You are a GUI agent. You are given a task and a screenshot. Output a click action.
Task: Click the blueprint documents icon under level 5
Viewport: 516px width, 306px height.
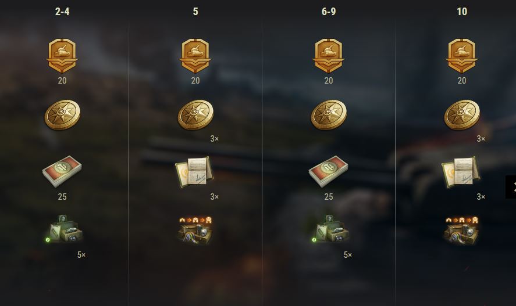[194, 172]
